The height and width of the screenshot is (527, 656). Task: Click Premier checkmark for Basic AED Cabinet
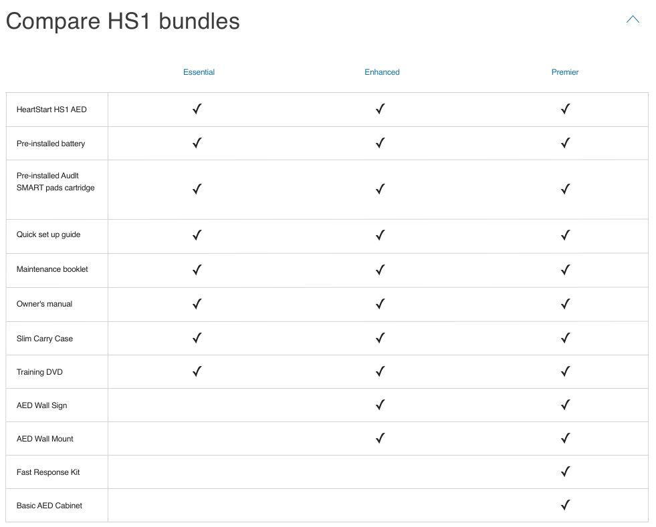point(565,506)
